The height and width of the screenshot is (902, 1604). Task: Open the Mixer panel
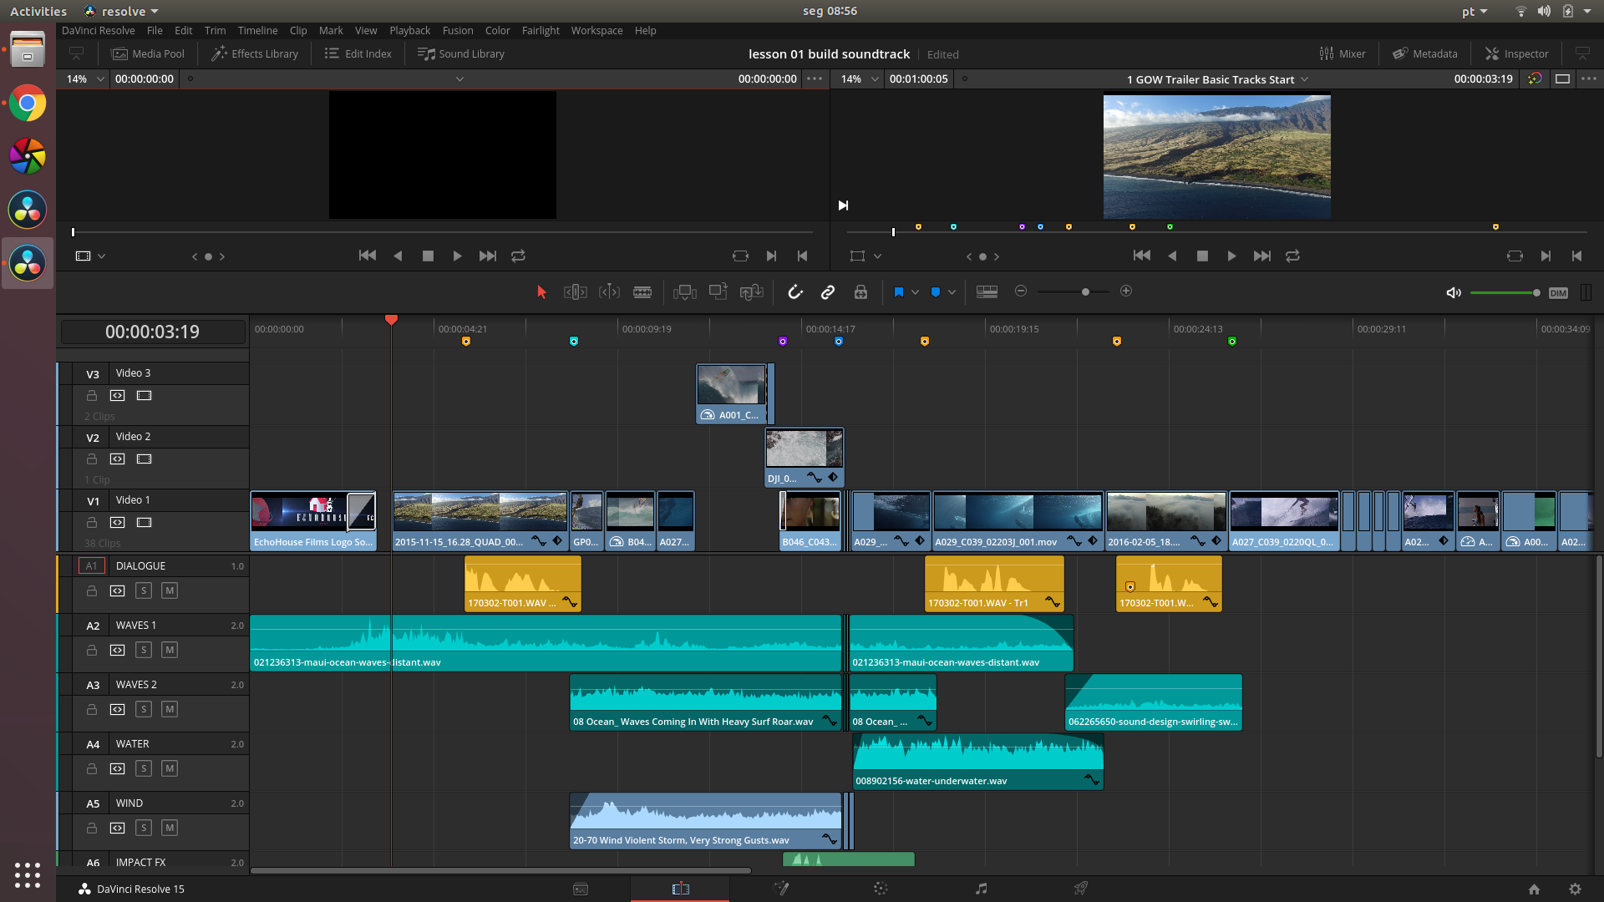point(1343,53)
